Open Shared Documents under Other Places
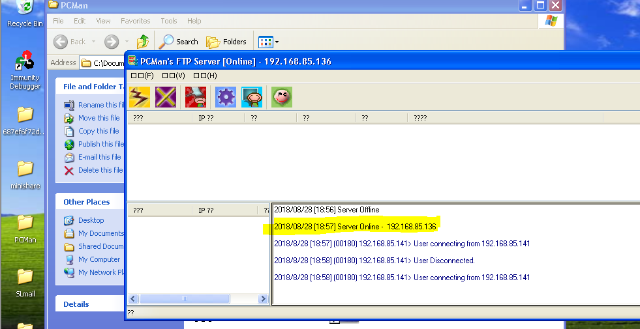The width and height of the screenshot is (640, 329). click(94, 246)
